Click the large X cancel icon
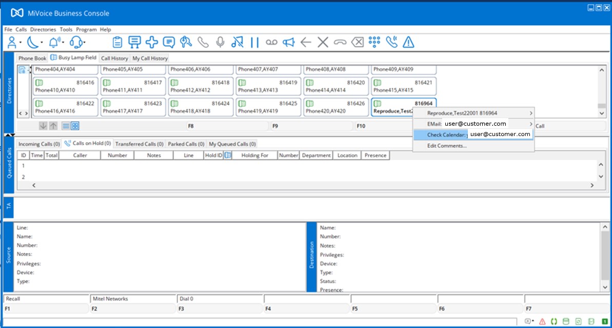Screen dimensions: 612x328 [x=323, y=42]
